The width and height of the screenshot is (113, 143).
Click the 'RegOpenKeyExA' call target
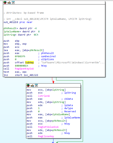[24, 69]
